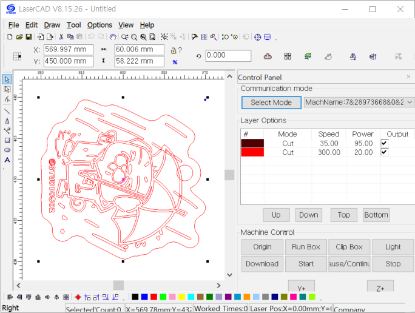415x313 pixels.
Task: Move layer to Bottom button
Action: 376,215
